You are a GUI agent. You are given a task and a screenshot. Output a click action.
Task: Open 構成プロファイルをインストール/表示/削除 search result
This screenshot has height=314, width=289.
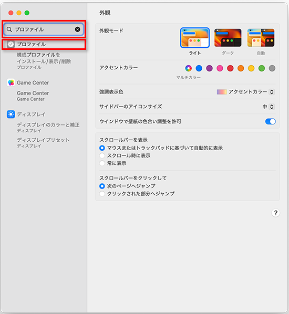pos(44,61)
